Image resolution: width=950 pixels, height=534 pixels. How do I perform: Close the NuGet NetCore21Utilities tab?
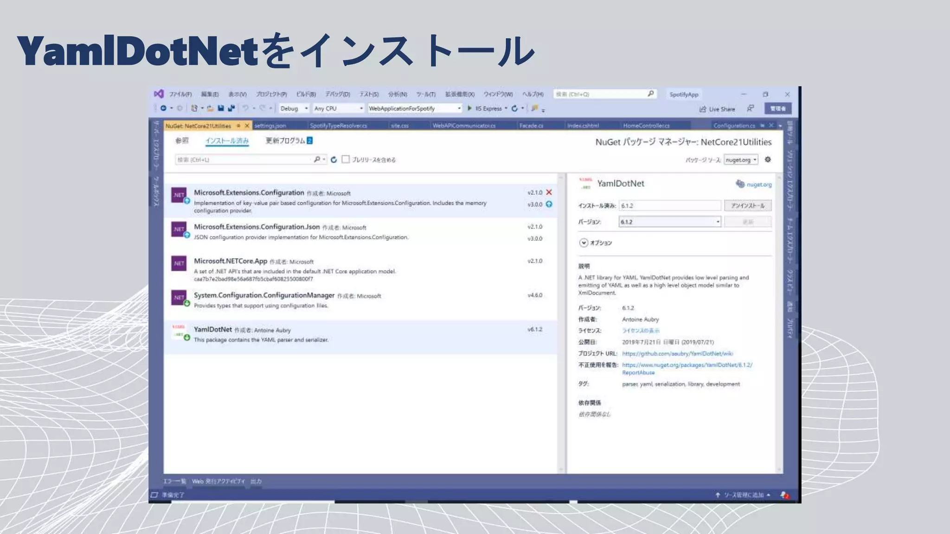tap(247, 126)
